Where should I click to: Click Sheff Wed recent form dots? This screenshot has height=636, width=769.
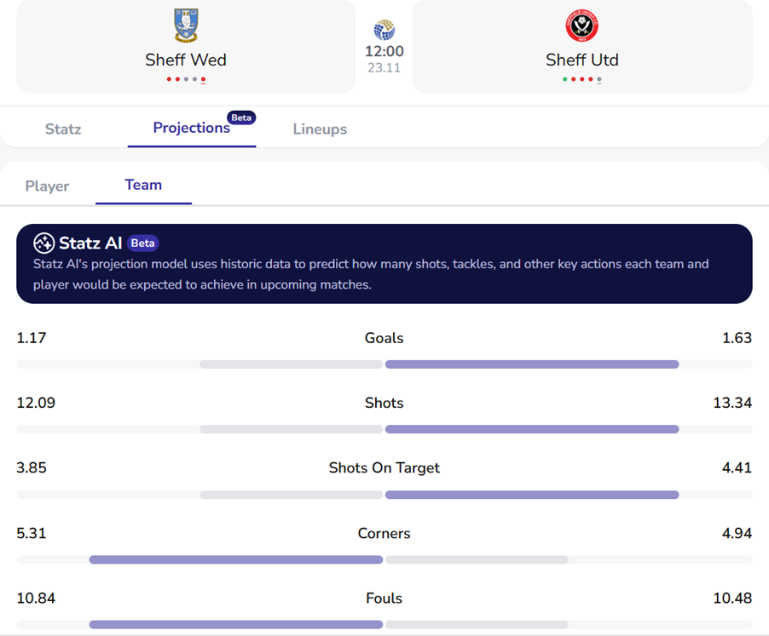[x=186, y=79]
